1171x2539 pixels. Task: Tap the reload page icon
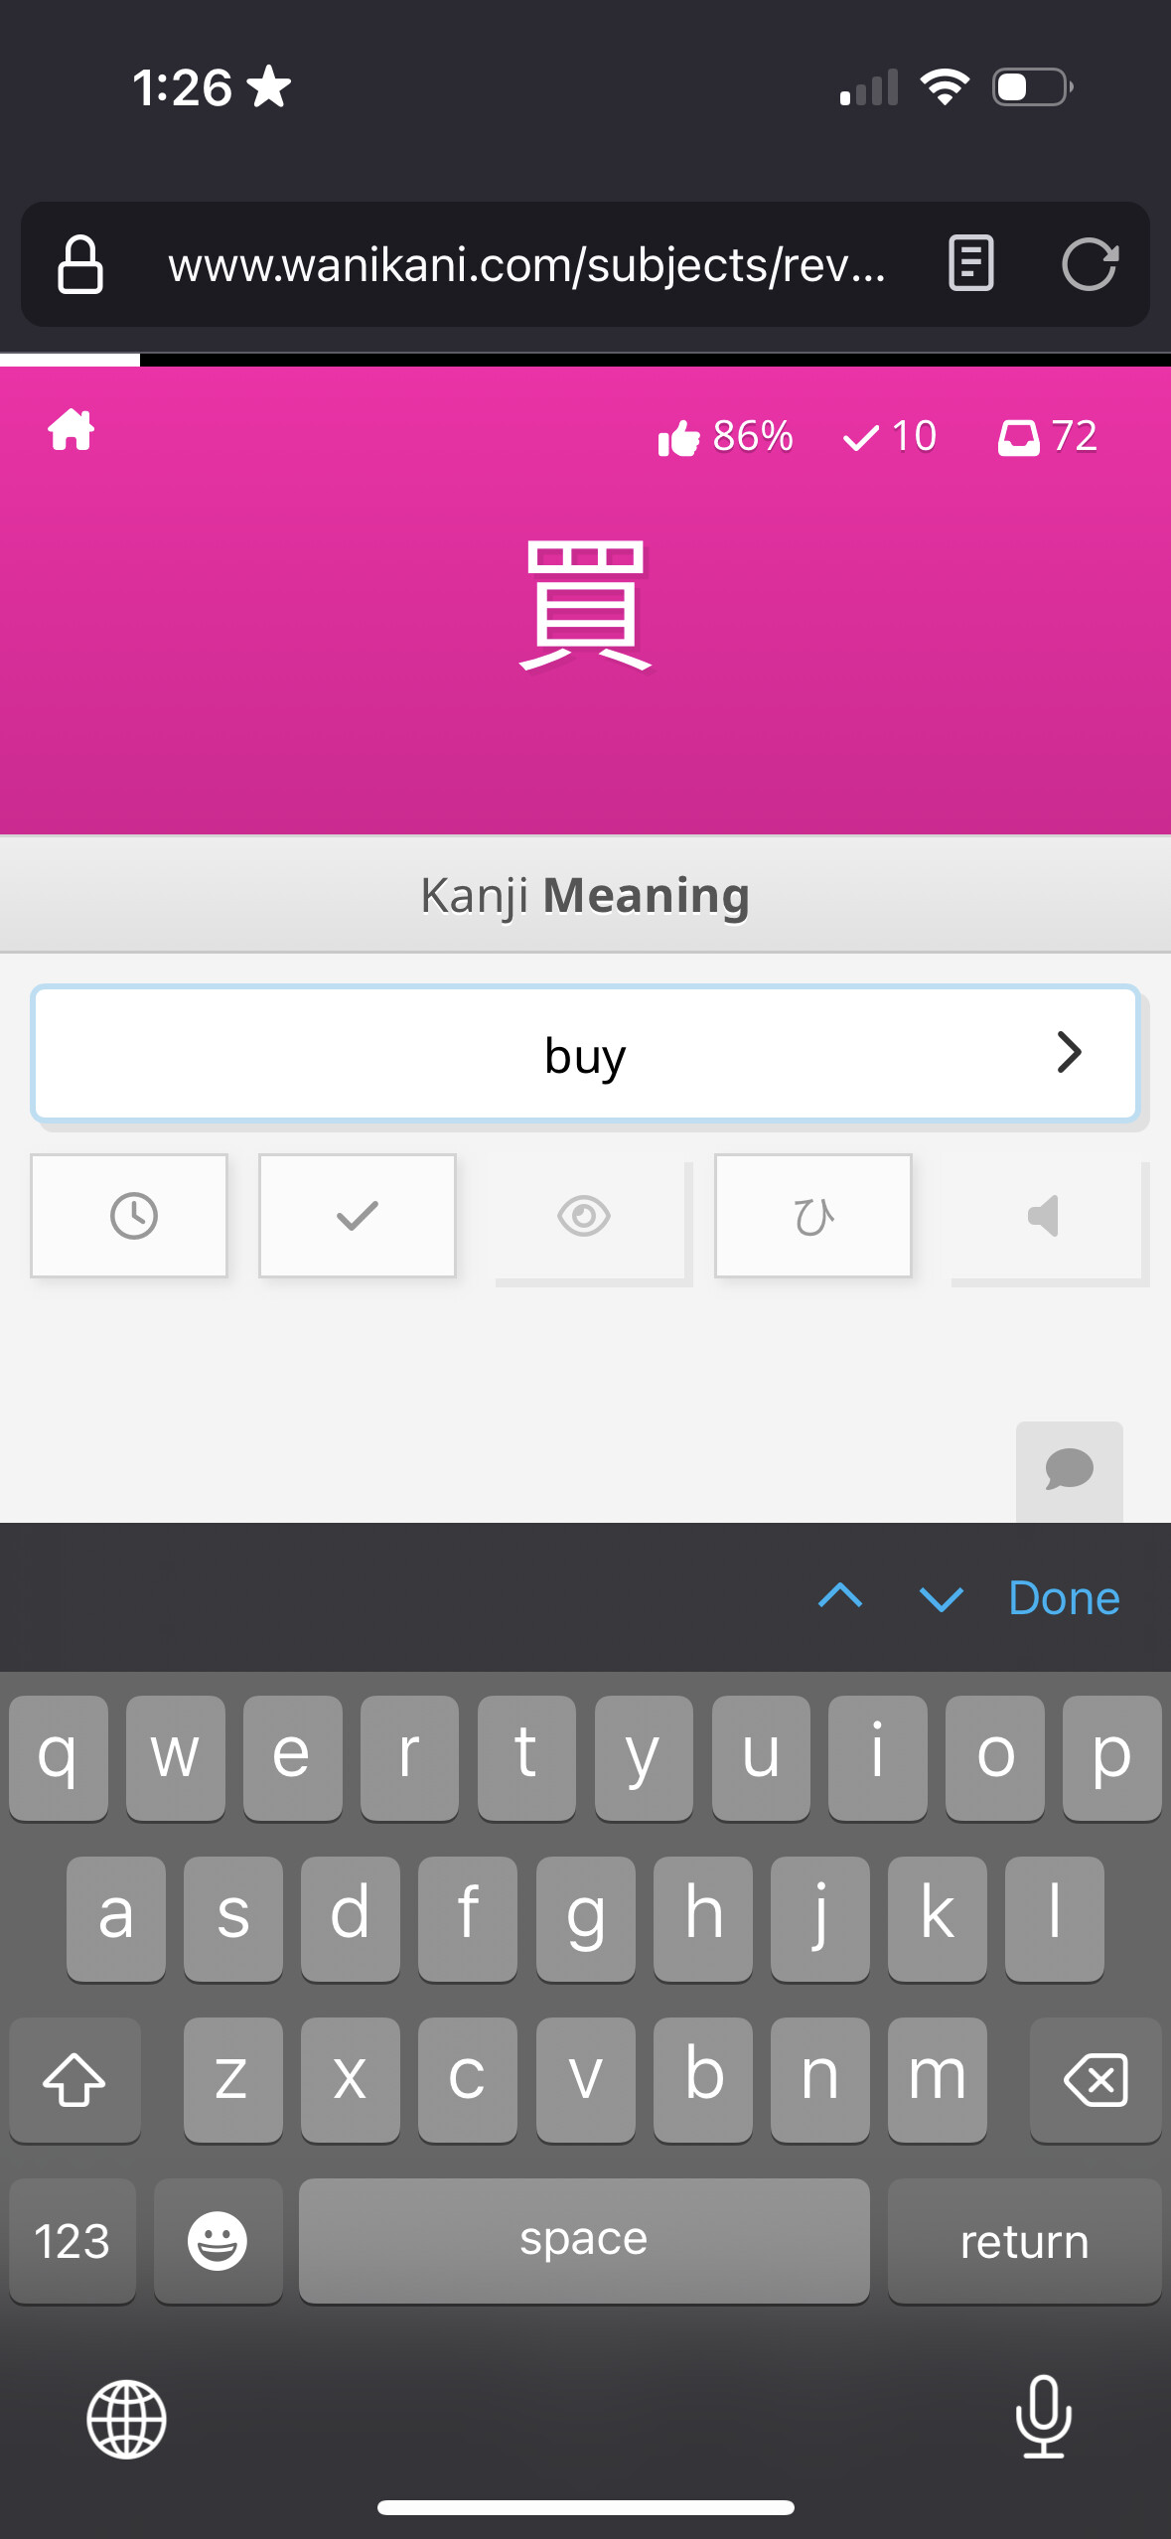(1090, 264)
